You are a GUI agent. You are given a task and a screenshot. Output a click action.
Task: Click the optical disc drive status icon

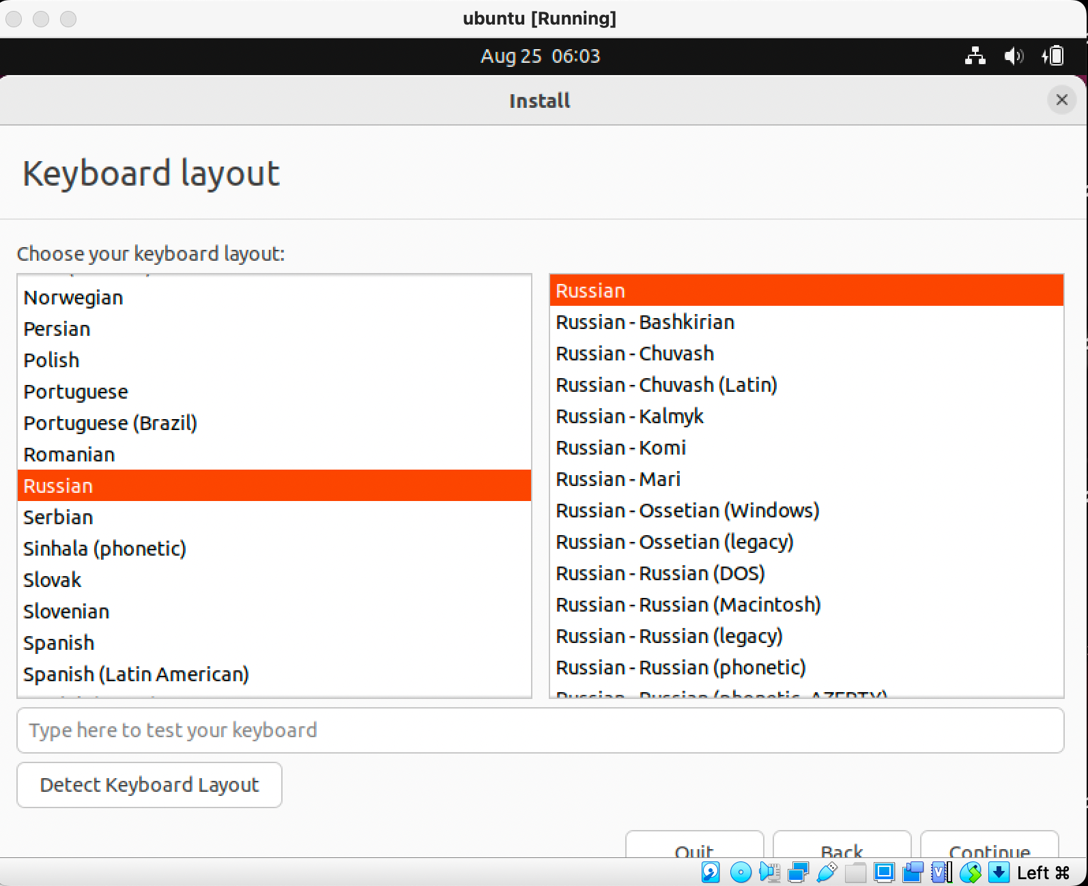tap(740, 872)
